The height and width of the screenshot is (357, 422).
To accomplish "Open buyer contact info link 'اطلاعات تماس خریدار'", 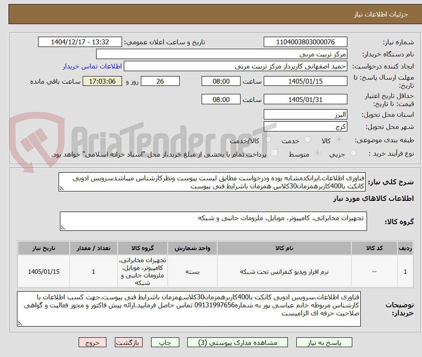I will click(92, 66).
